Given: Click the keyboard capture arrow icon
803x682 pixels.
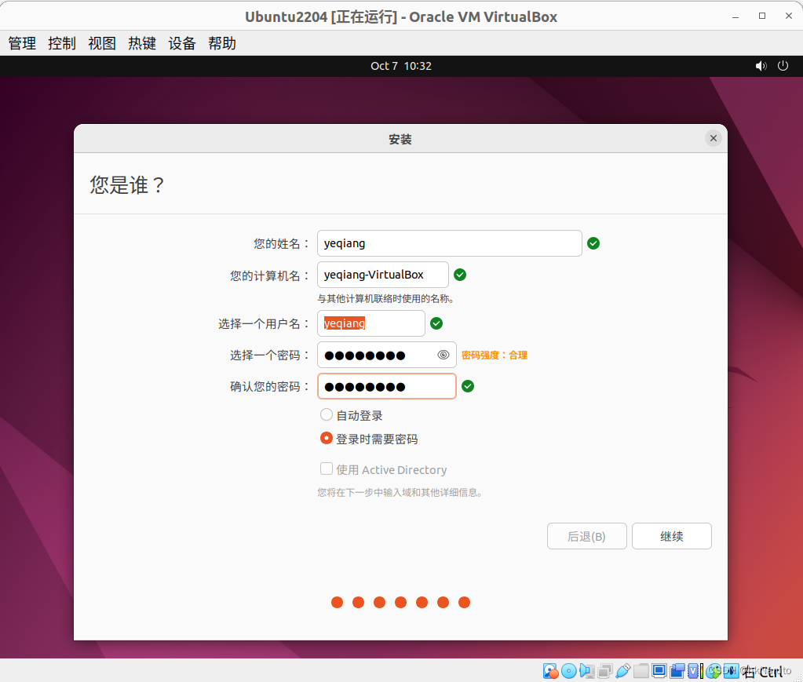Looking at the screenshot, I should click(x=732, y=671).
